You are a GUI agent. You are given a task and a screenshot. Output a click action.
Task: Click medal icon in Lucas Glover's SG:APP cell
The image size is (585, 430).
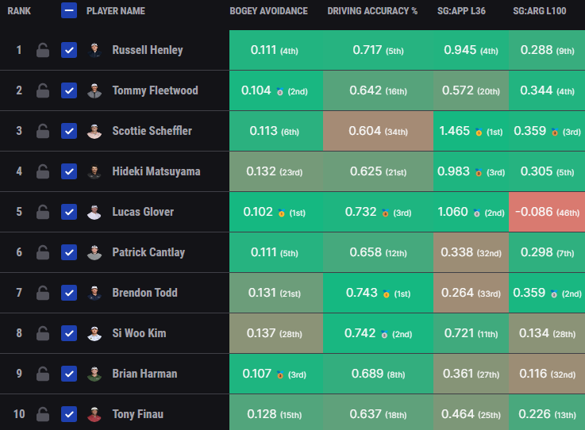(476, 213)
